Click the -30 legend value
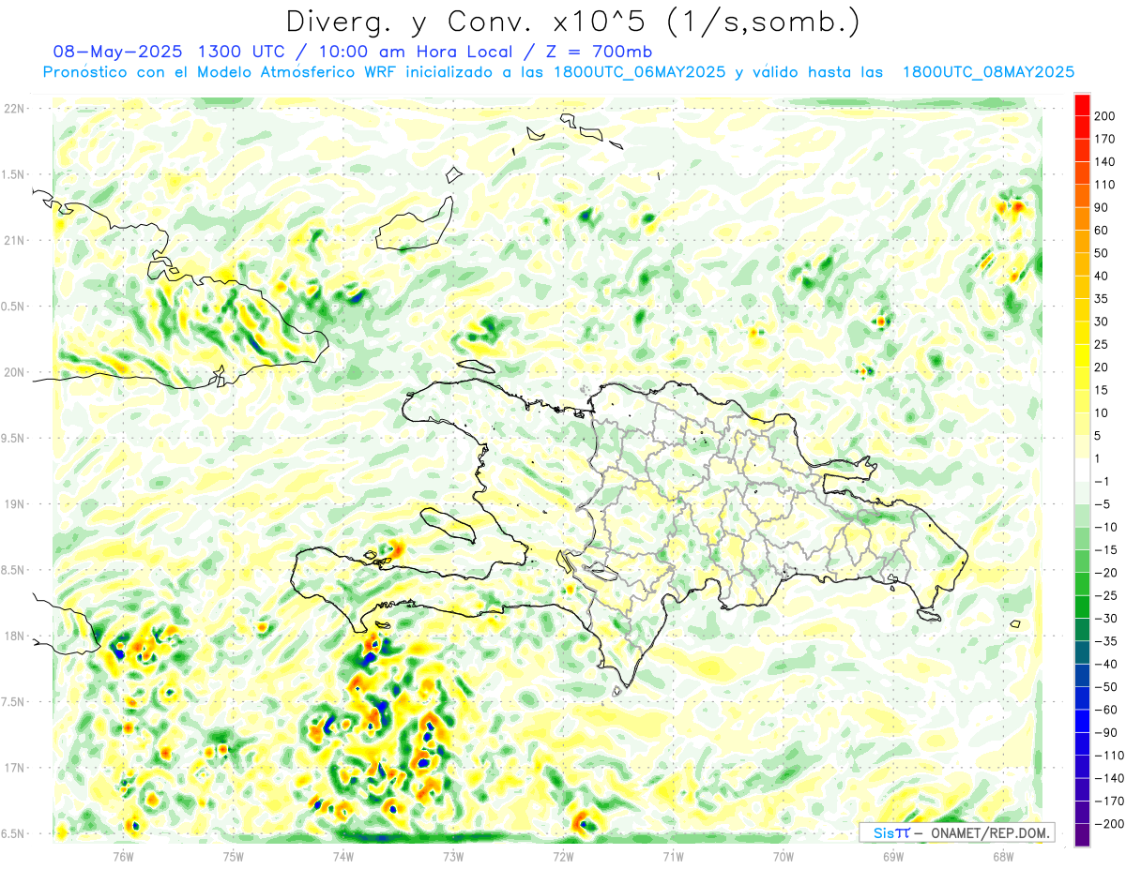Viewport: 1126px width, 869px height. (1106, 619)
